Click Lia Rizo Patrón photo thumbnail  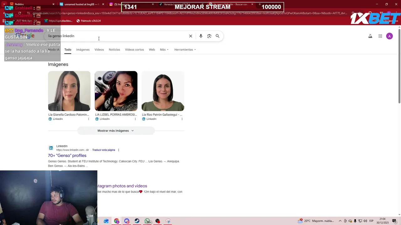coord(163,91)
